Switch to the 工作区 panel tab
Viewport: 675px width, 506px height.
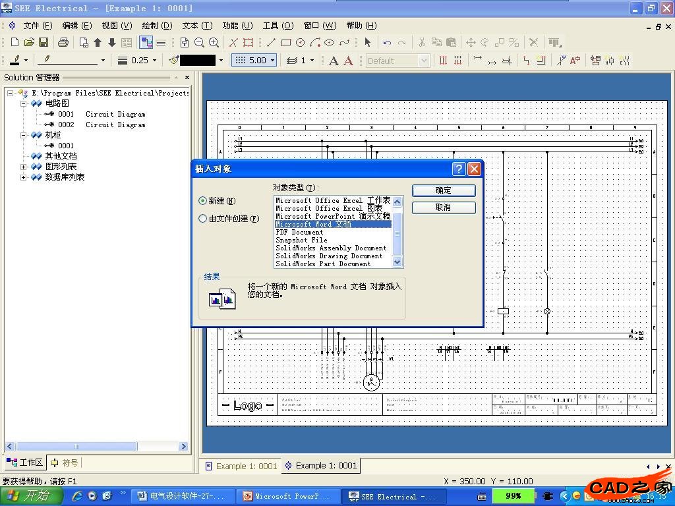24,463
